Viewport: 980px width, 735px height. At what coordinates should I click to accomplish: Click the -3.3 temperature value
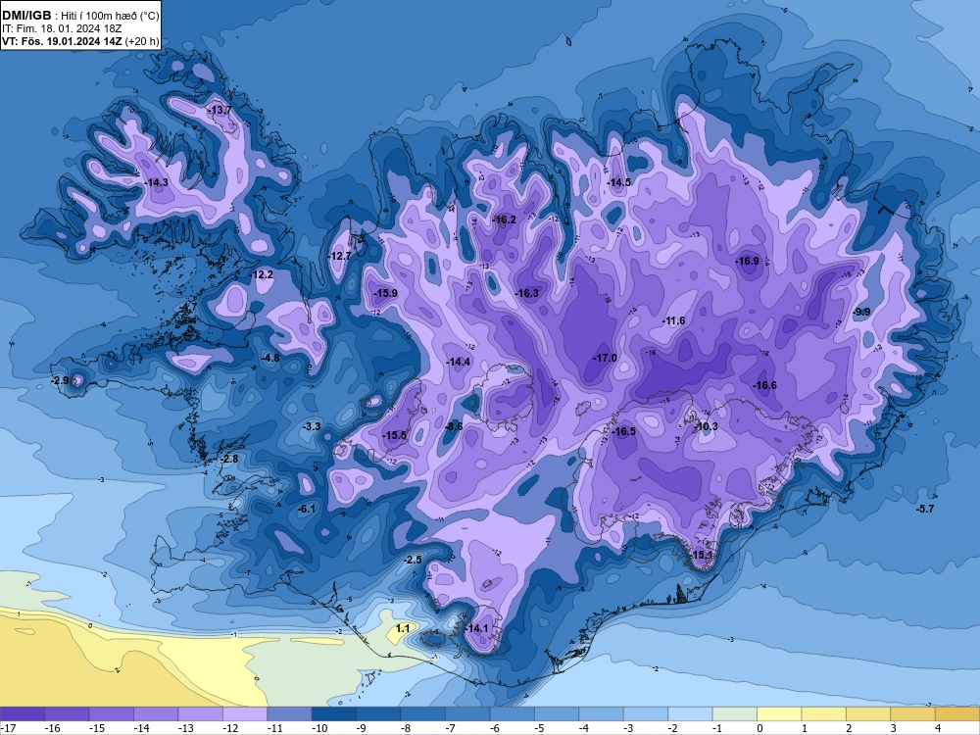(x=312, y=427)
